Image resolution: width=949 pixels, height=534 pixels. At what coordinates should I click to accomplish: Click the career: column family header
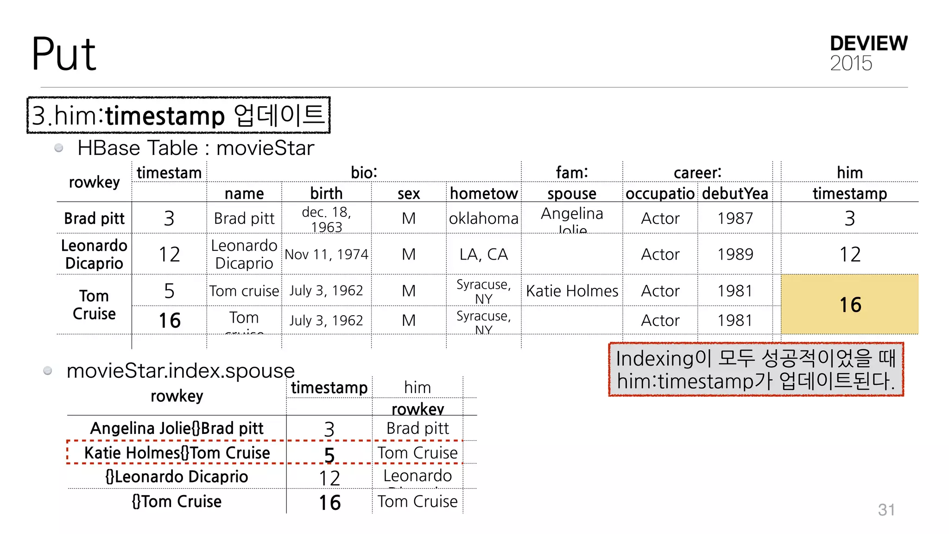point(697,172)
